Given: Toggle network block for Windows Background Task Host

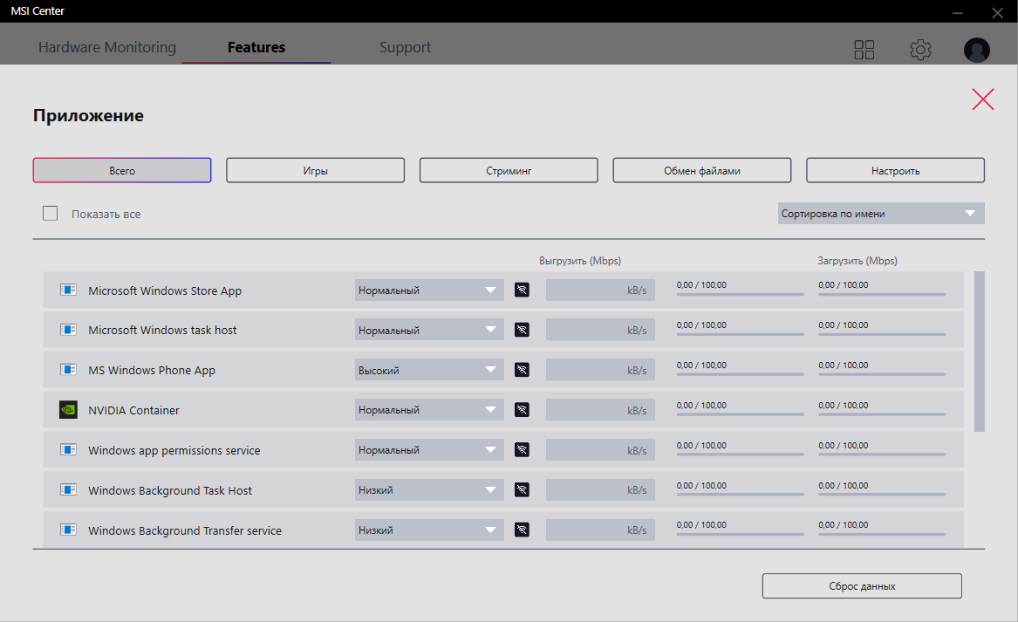Looking at the screenshot, I should pyautogui.click(x=522, y=489).
